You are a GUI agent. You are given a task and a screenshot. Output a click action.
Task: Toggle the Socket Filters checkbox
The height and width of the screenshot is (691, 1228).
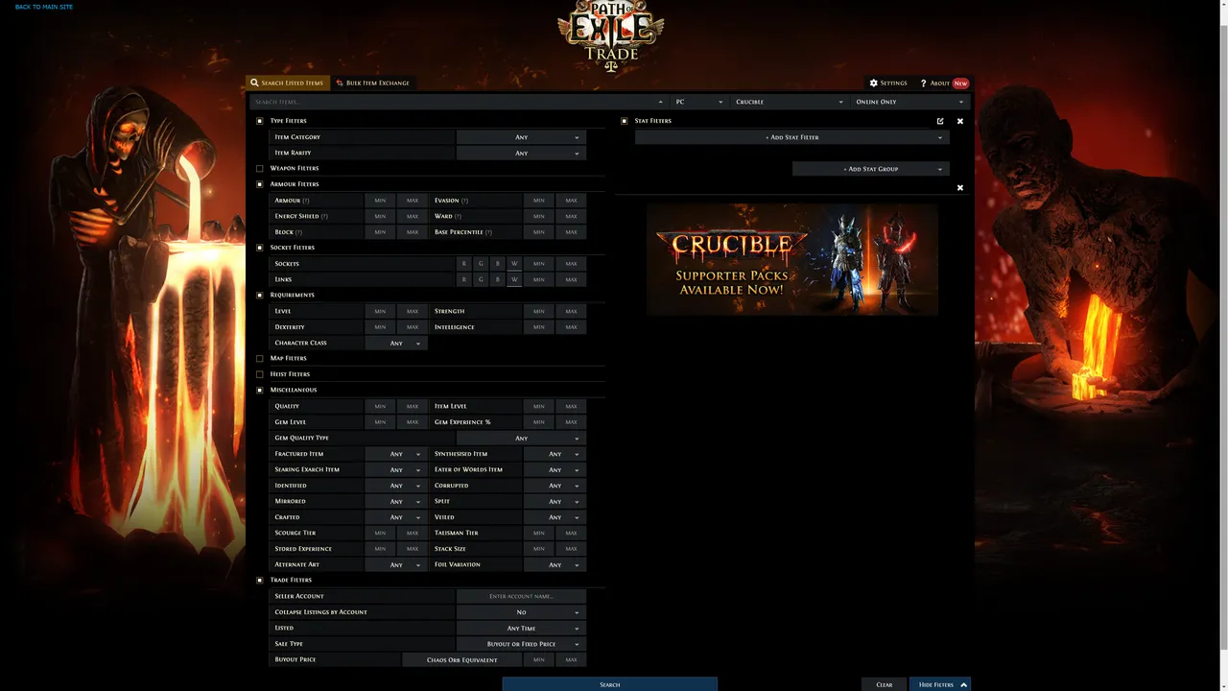(x=260, y=248)
